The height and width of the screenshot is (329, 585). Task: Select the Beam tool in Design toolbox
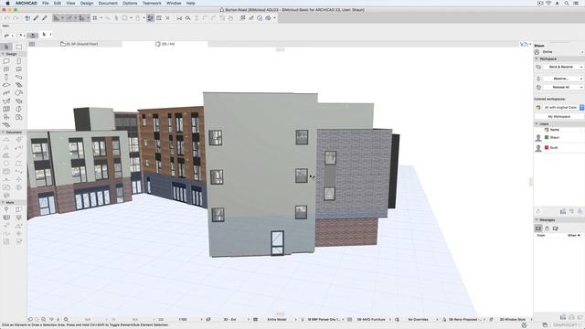[x=18, y=77]
